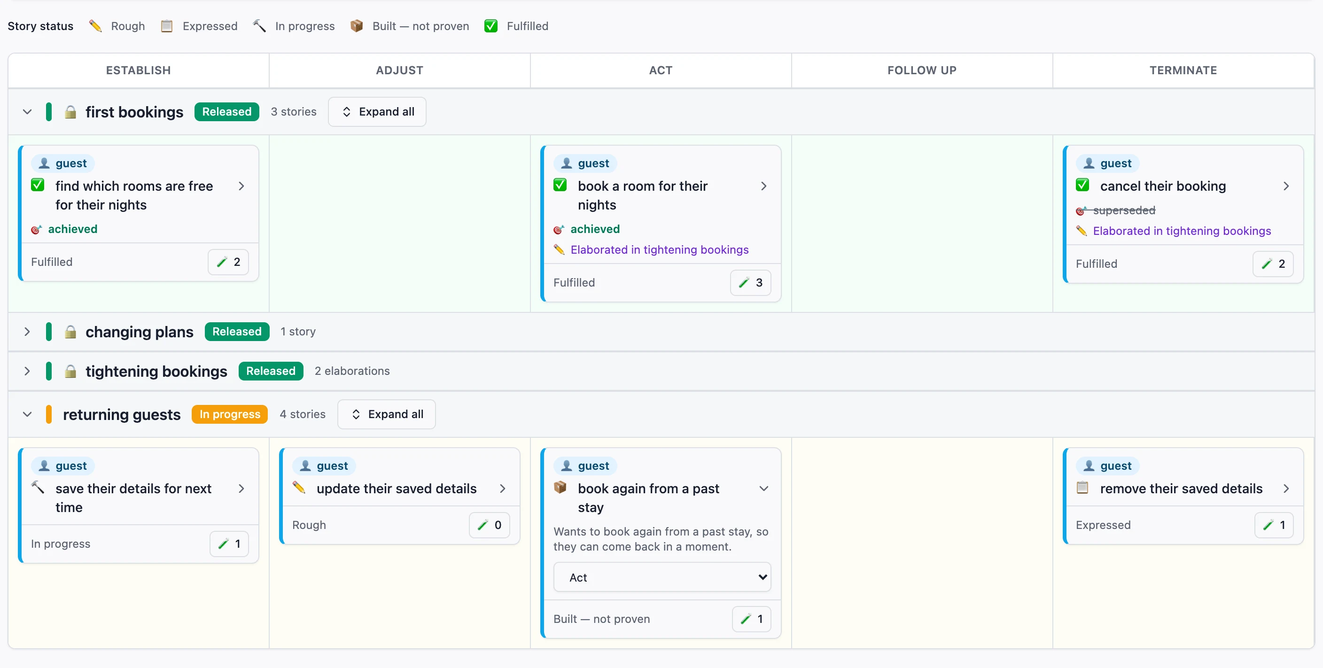Image resolution: width=1323 pixels, height=668 pixels.
Task: Click the lock icon beside tightening bookings
Action: tap(70, 371)
